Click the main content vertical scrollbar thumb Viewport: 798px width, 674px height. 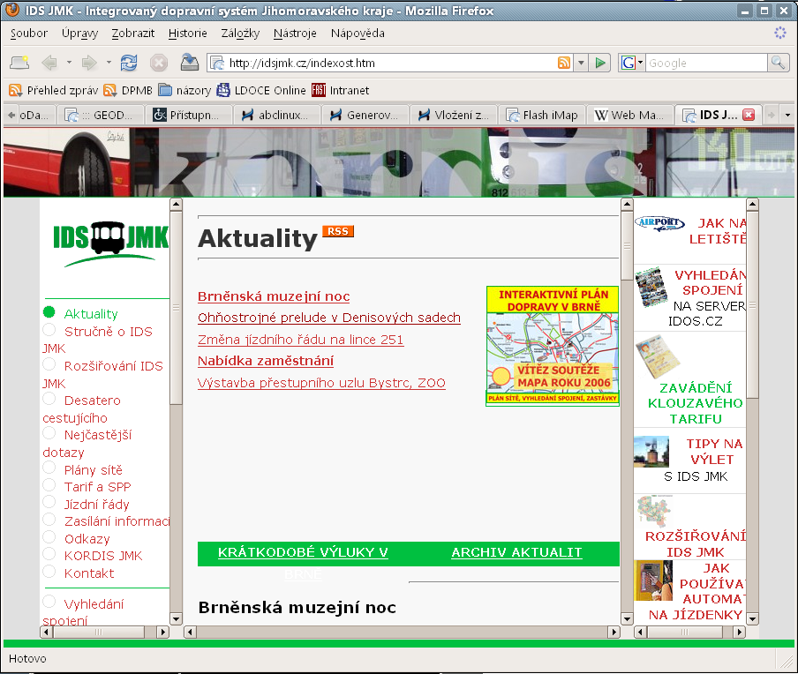coord(627,245)
